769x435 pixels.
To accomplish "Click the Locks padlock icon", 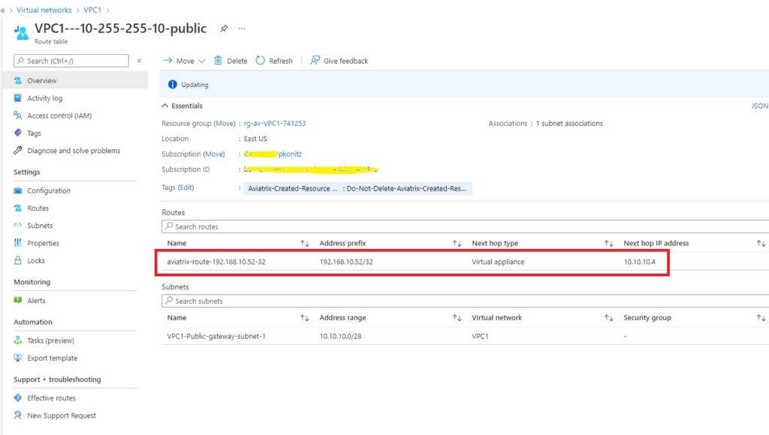I will (18, 260).
